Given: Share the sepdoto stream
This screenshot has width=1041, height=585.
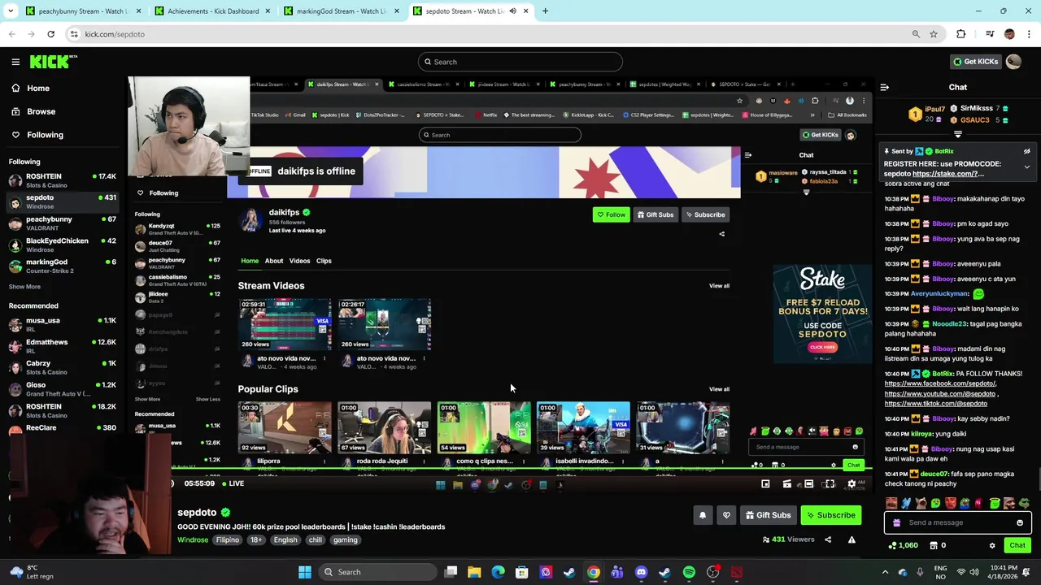Looking at the screenshot, I should [x=828, y=539].
